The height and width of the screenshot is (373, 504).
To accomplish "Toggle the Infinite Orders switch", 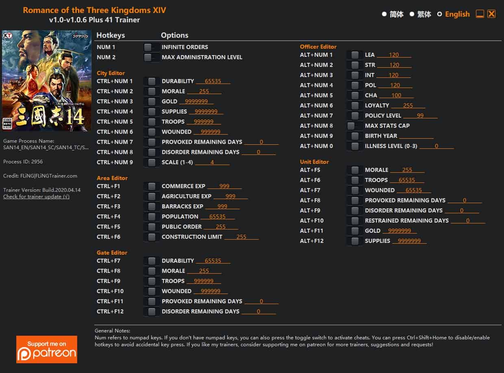I will point(151,47).
